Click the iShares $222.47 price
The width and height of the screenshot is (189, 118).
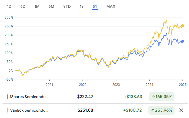(85, 97)
